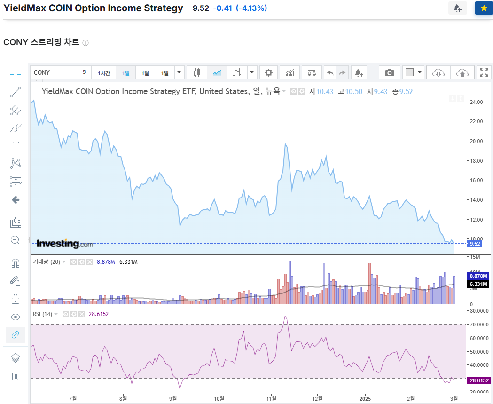
Task: Open the chart style dropdown arrow
Action: (x=252, y=73)
